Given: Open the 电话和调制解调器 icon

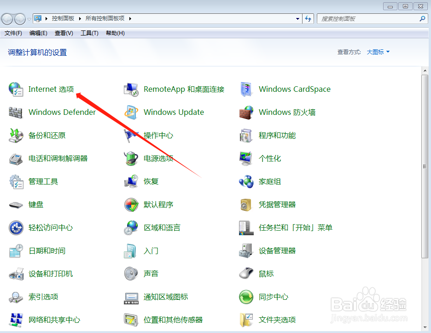Looking at the screenshot, I should [16, 159].
